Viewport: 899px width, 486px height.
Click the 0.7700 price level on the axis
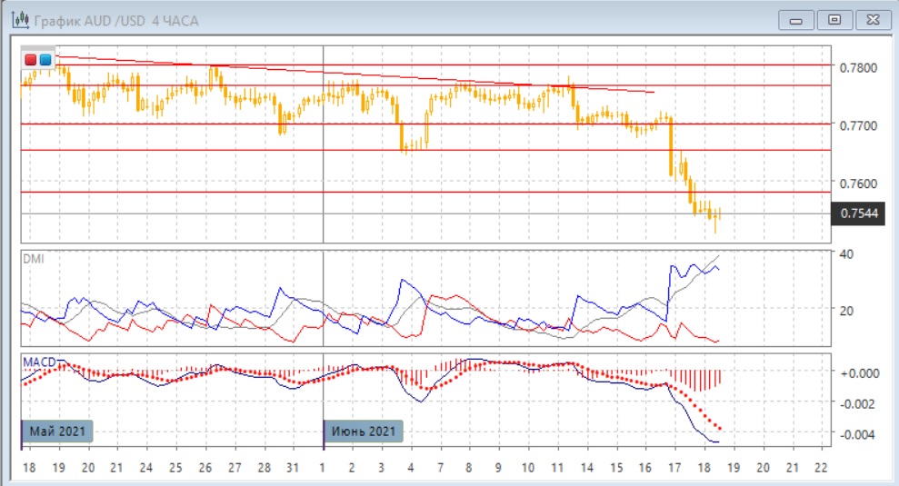pyautogui.click(x=858, y=125)
